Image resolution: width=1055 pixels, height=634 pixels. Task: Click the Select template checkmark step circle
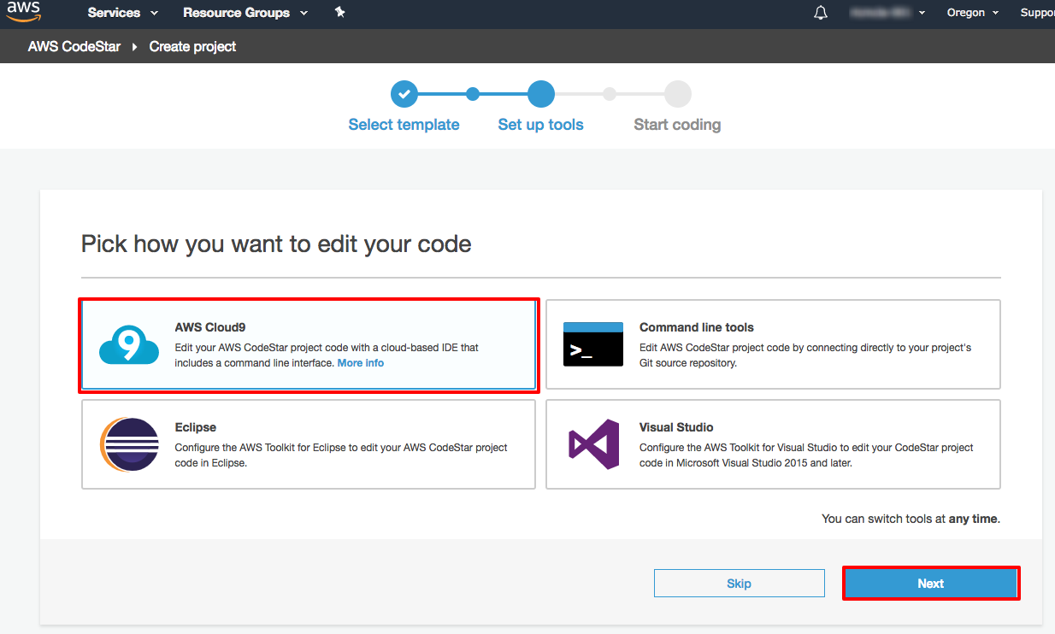point(404,94)
